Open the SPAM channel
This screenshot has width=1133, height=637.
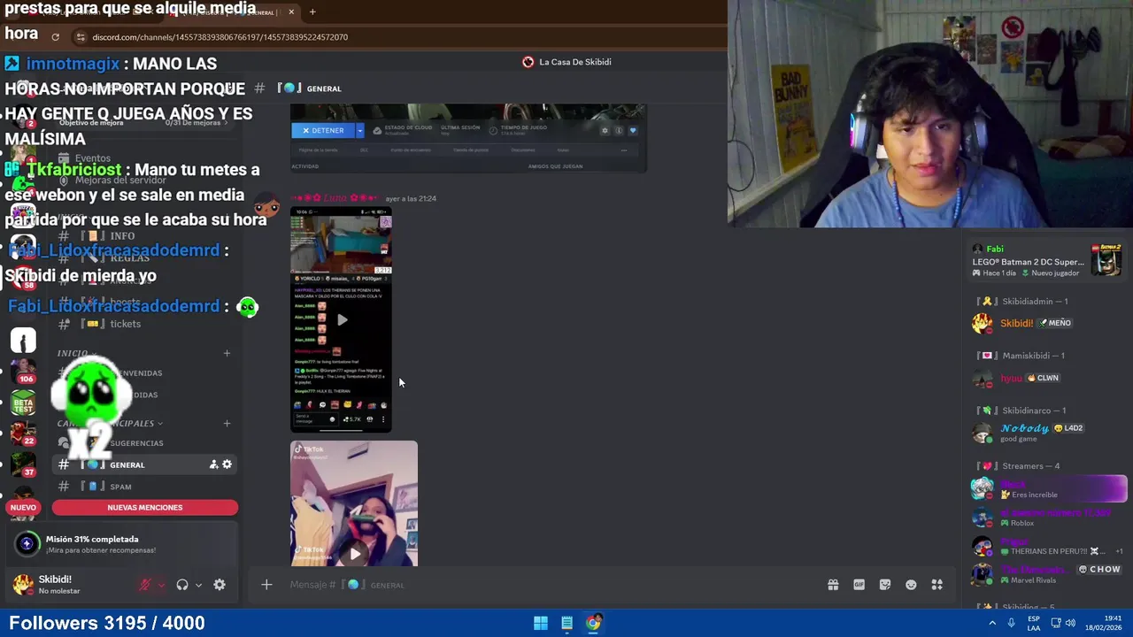pos(145,487)
